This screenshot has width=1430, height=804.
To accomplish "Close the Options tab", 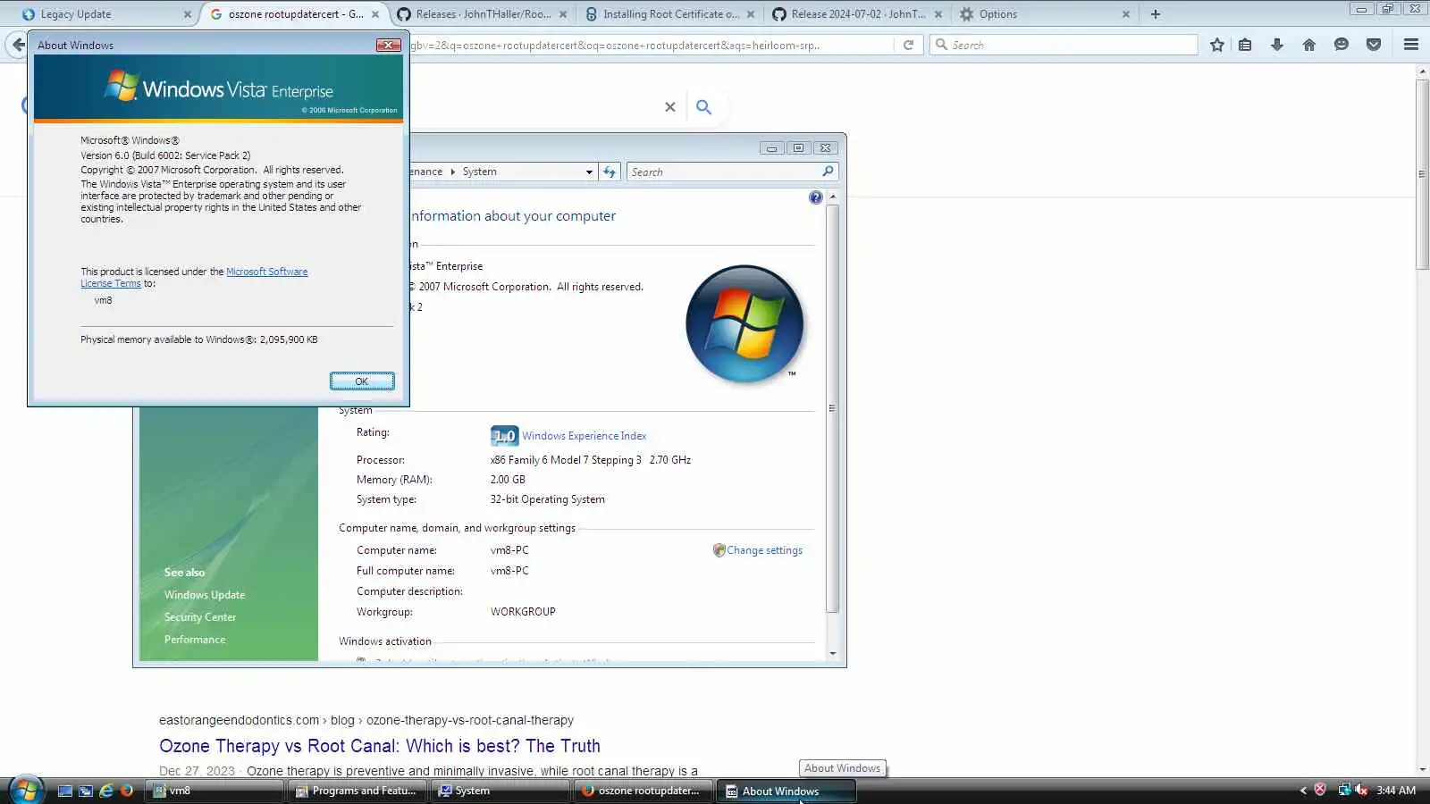I will point(1126,14).
